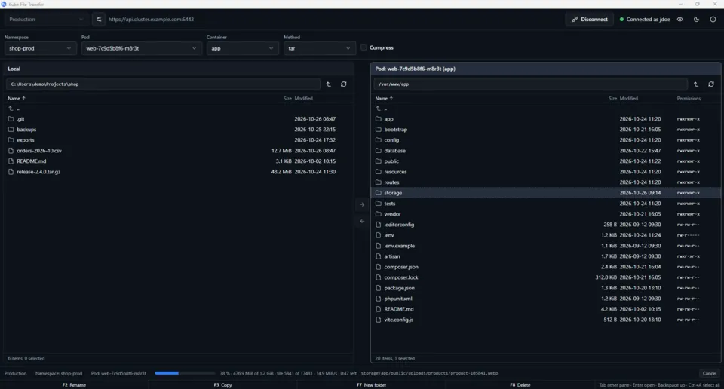
Task: Toggle the eye visibility icon near jdoe
Action: (x=680, y=20)
